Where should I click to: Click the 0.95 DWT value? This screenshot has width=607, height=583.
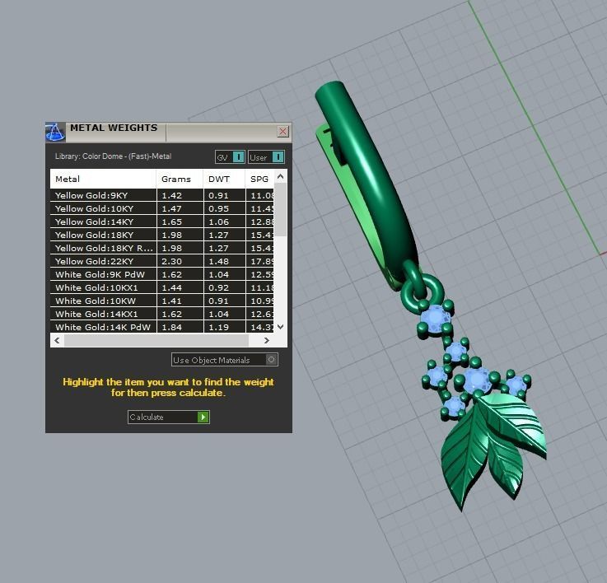(x=219, y=208)
